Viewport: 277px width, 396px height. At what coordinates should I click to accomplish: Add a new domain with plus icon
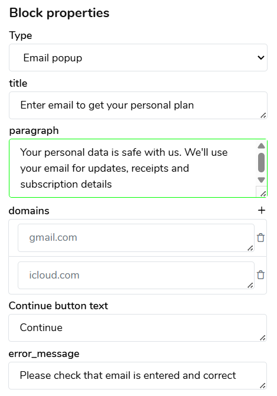pyautogui.click(x=262, y=210)
